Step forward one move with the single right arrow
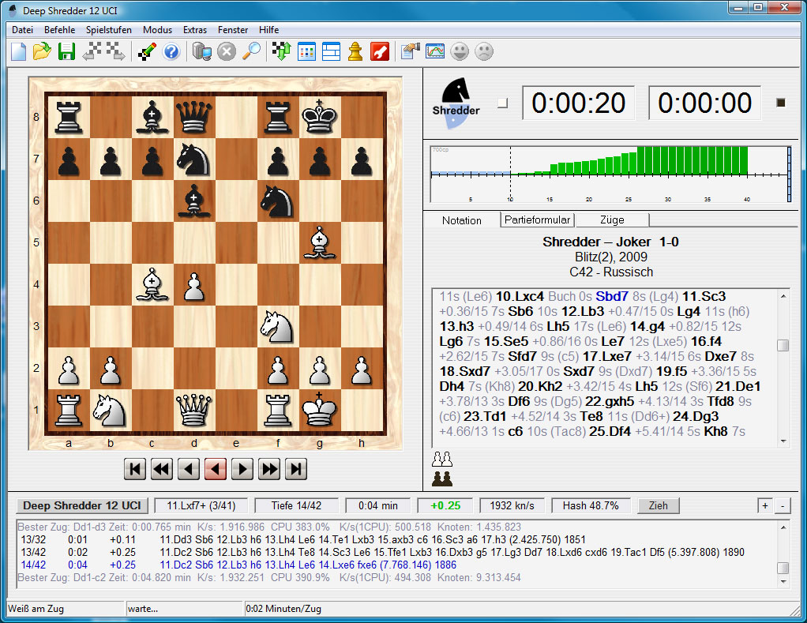 pos(242,469)
